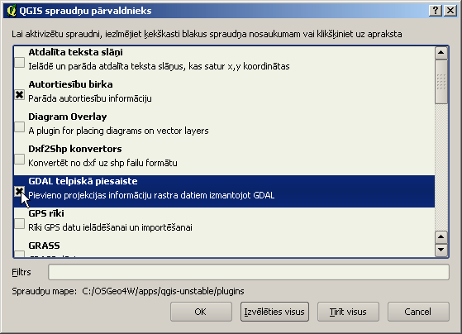Click the question mark help button
This screenshot has width=462, height=334.
tap(436, 11)
